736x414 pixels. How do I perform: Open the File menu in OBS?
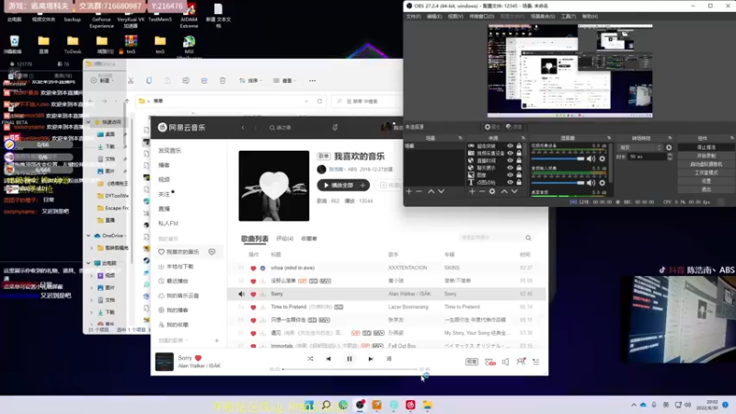point(413,17)
